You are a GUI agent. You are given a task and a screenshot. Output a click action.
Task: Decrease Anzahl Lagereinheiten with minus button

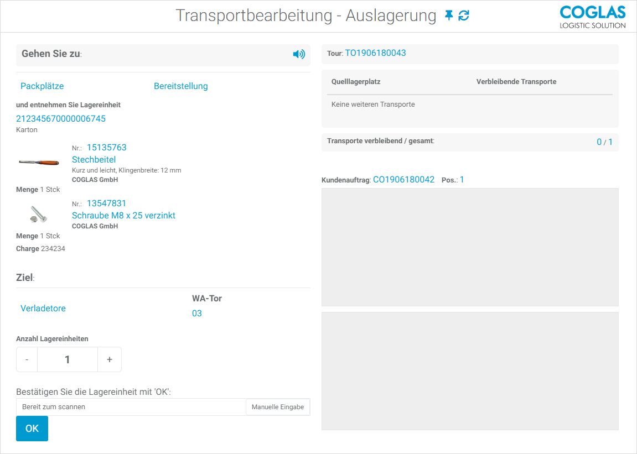(27, 359)
